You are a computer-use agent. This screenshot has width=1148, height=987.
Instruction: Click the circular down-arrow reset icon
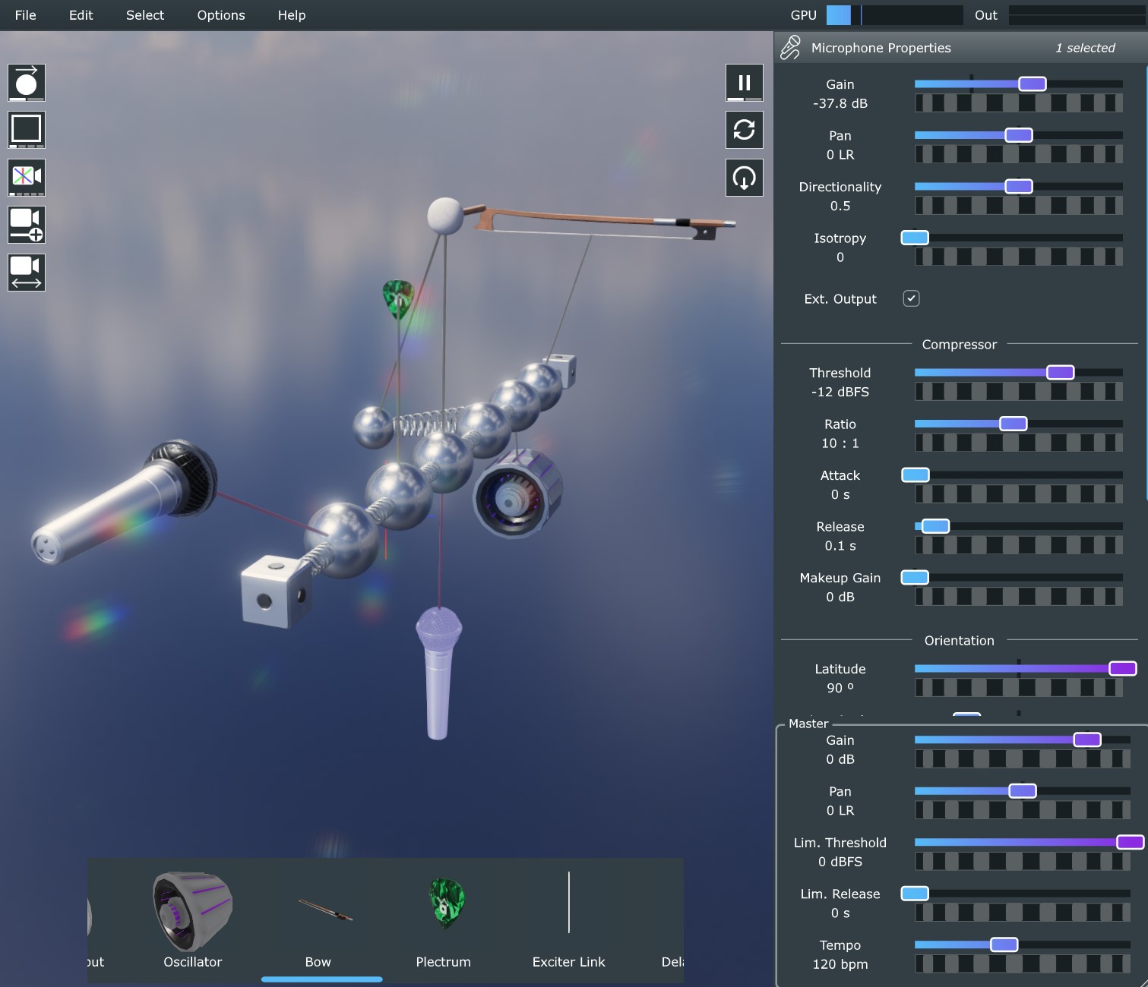click(744, 178)
